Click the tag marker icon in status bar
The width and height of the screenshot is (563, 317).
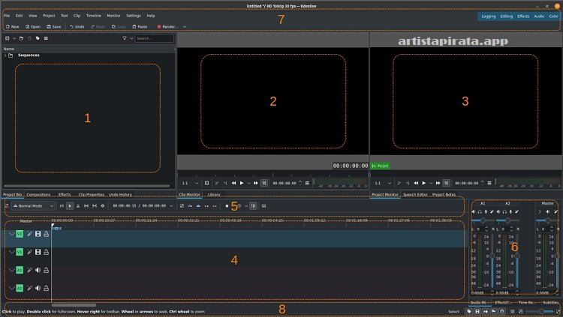(469, 311)
